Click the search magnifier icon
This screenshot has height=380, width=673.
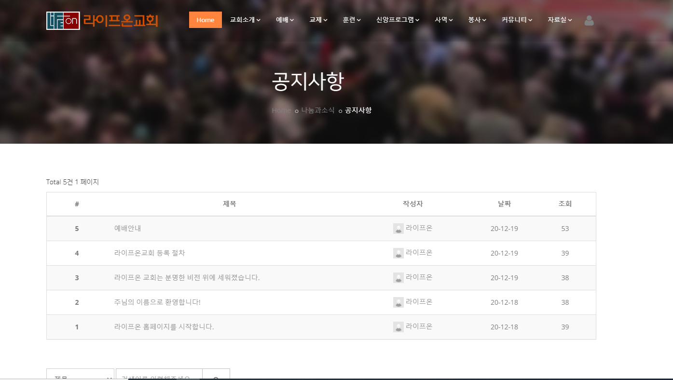(x=216, y=376)
